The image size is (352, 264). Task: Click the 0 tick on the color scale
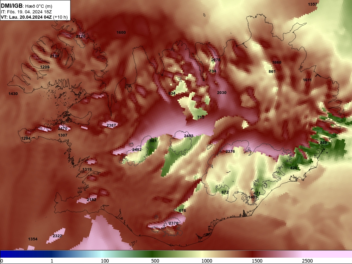click(x=2, y=261)
